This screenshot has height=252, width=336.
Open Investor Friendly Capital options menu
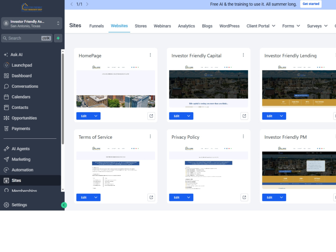pos(243,55)
